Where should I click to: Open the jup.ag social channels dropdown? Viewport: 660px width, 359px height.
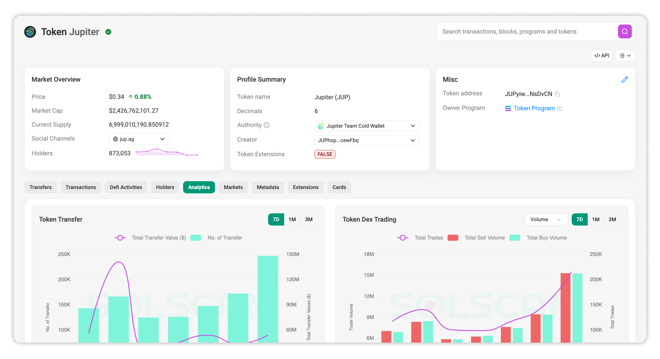tap(139, 139)
